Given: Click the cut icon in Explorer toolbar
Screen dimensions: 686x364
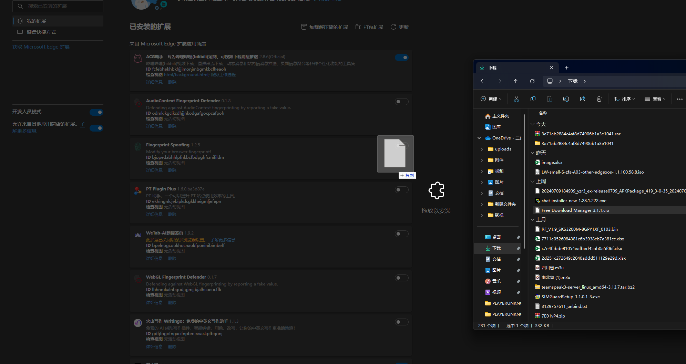Looking at the screenshot, I should tap(516, 99).
